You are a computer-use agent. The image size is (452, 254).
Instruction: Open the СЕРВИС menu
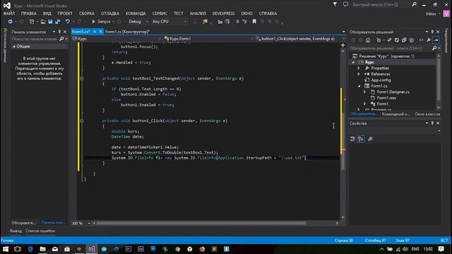pyautogui.click(x=160, y=13)
